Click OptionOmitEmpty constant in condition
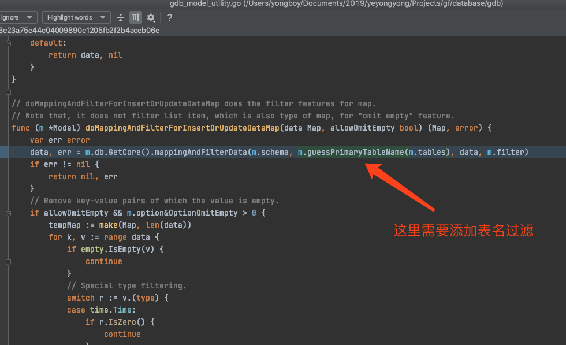The height and width of the screenshot is (345, 566). point(203,213)
